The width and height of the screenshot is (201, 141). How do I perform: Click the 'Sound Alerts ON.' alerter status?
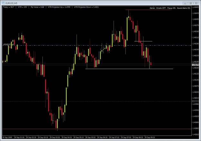pos(184,8)
